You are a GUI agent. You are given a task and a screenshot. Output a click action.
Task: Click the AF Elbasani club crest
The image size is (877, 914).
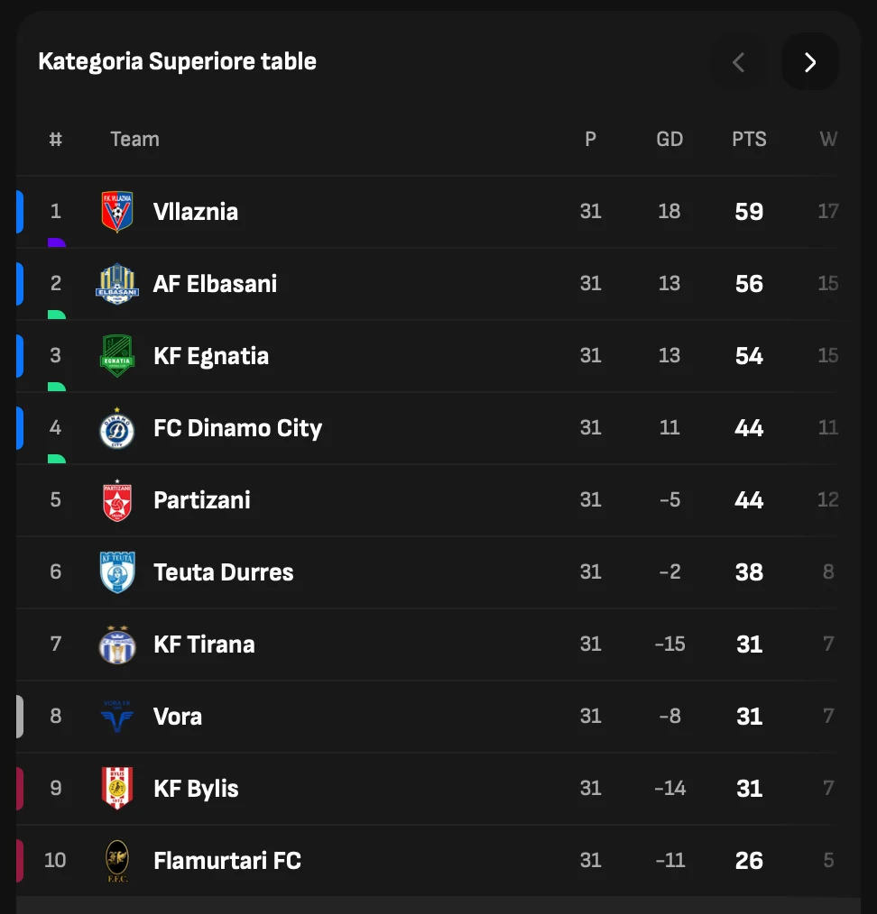coord(117,284)
